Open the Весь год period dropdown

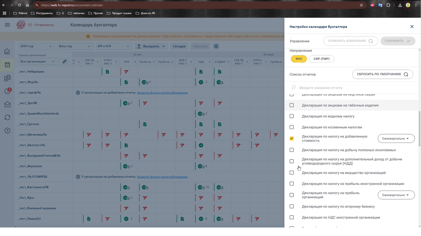75,46
